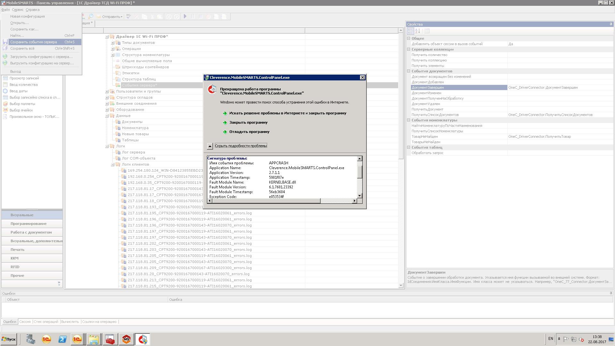The height and width of the screenshot is (346, 615).
Task: Open the Файл menu
Action: (5, 10)
